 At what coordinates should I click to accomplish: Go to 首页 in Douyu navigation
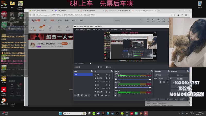pos(45,20)
